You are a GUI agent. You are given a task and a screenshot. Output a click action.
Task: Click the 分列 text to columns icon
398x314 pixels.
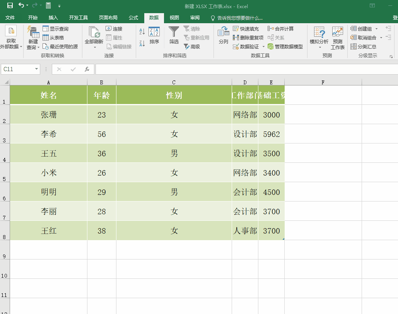pos(224,32)
